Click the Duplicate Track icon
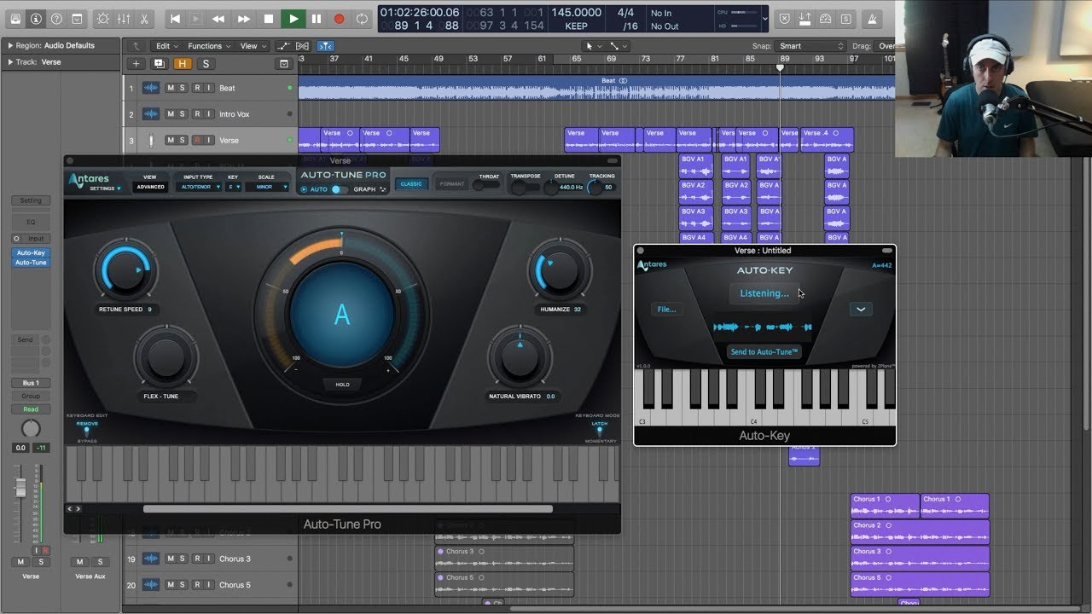Viewport: 1092px width, 614px height. (159, 64)
